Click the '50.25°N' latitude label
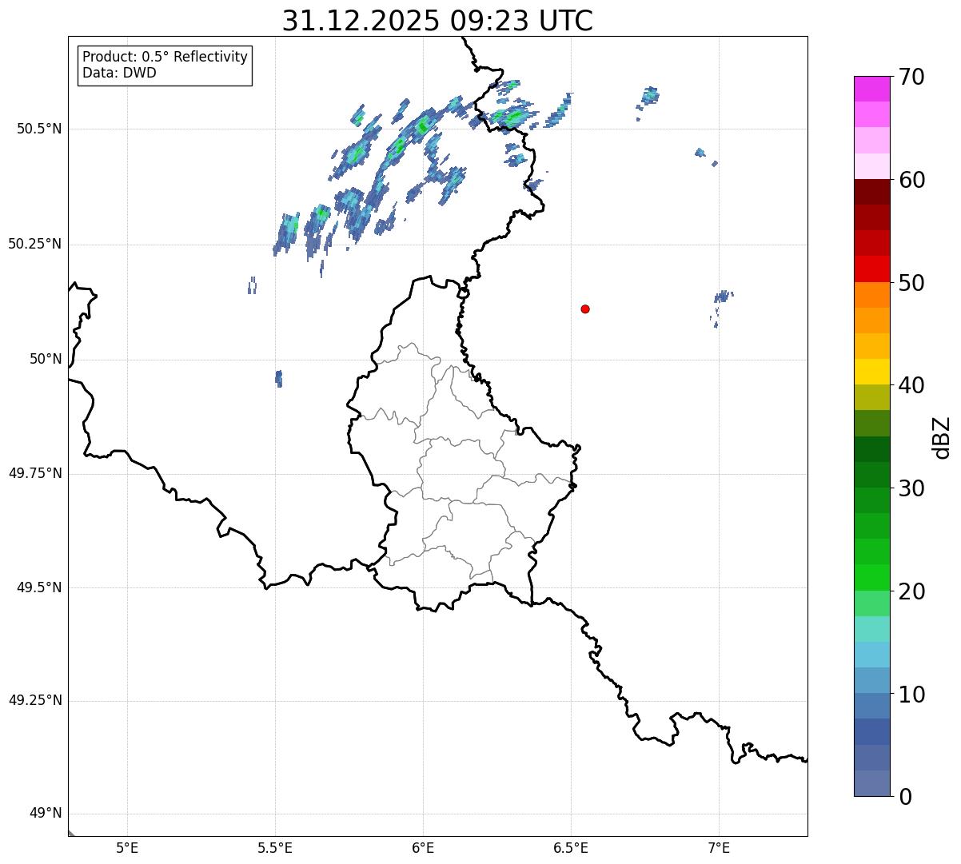The width and height of the screenshot is (961, 864). tap(34, 244)
